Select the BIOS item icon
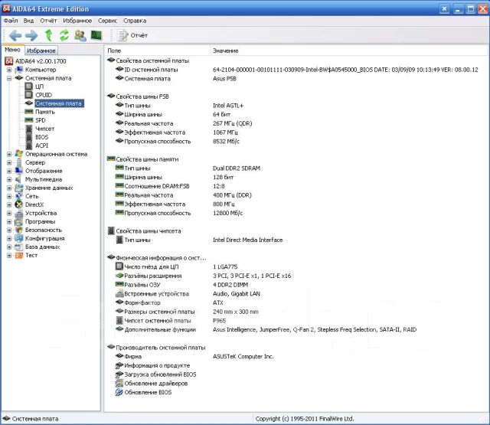Screen dimensions: 490x425 tap(29, 137)
